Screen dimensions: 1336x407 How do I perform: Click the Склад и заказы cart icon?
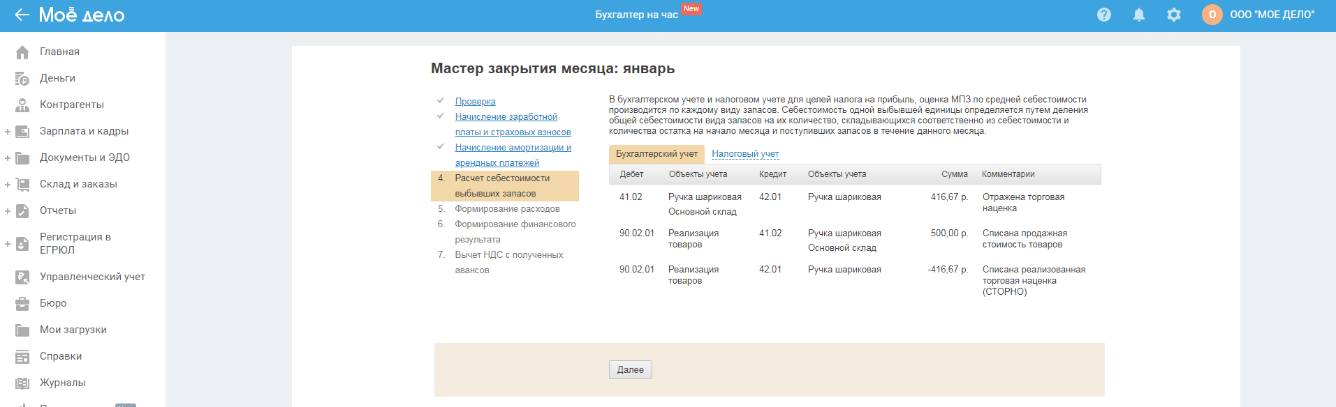click(22, 185)
